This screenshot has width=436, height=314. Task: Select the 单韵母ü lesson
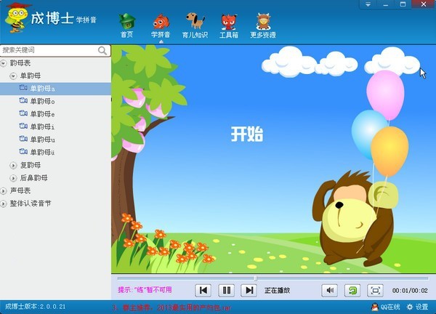(x=42, y=152)
